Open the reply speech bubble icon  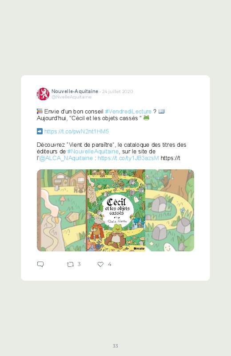coord(40,264)
